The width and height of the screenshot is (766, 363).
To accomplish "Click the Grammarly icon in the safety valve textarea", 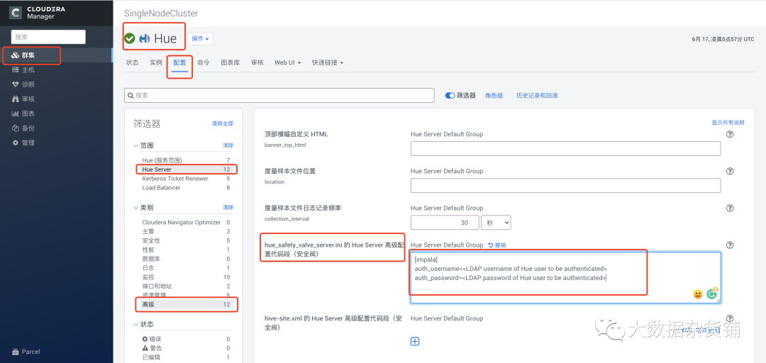I will click(x=712, y=294).
